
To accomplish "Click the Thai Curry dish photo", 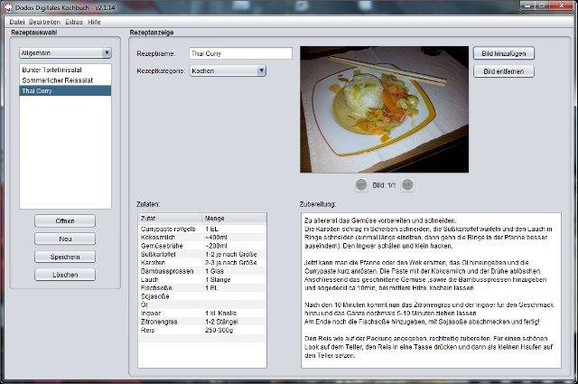I will pos(384,109).
